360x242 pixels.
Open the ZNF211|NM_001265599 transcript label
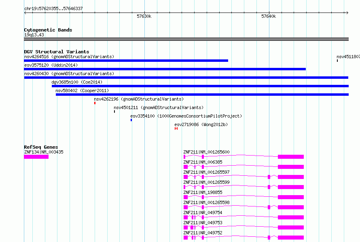point(206,182)
